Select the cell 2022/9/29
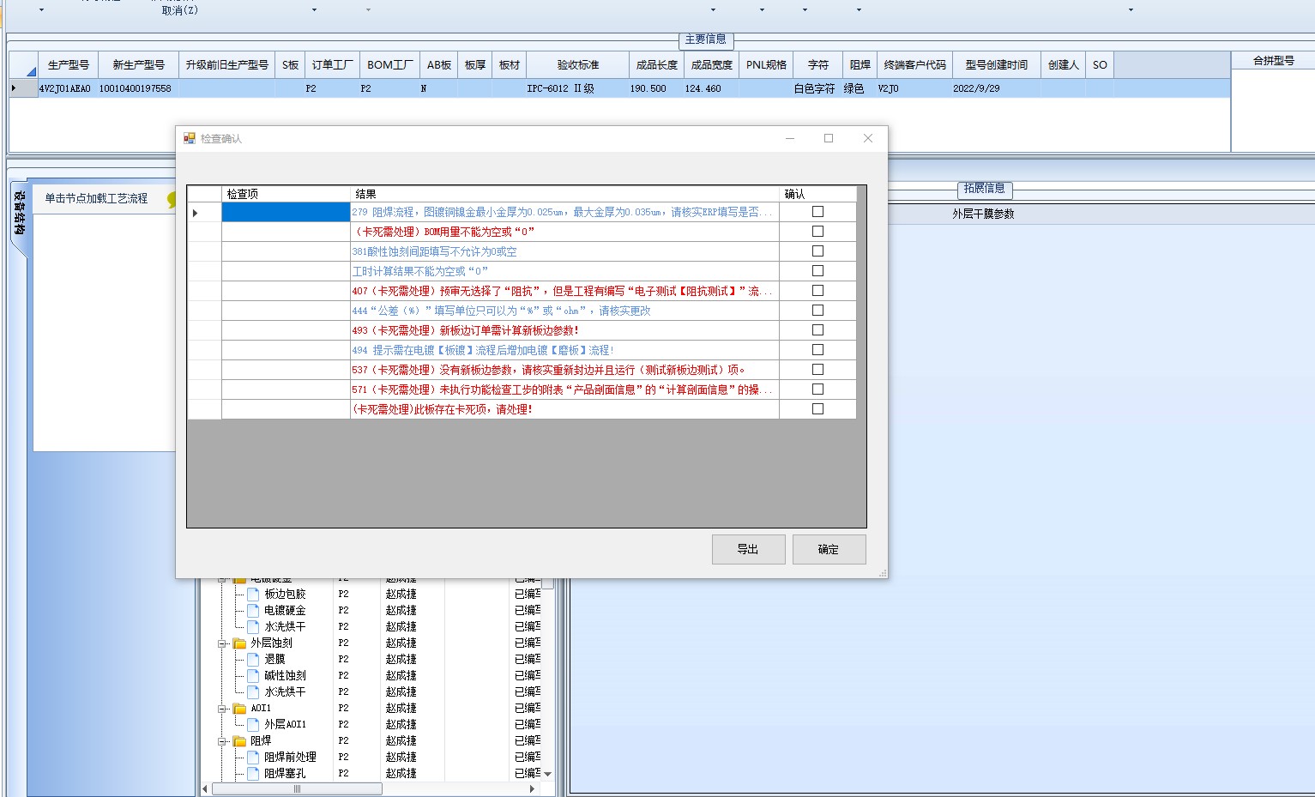Screen dimensions: 1315x797 click(x=996, y=88)
